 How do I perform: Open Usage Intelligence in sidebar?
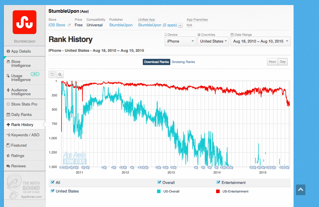coord(25,78)
